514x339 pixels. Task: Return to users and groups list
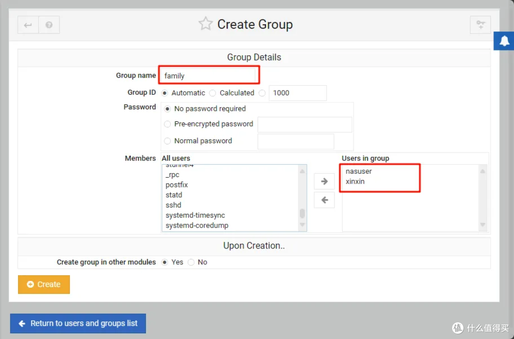coord(78,323)
